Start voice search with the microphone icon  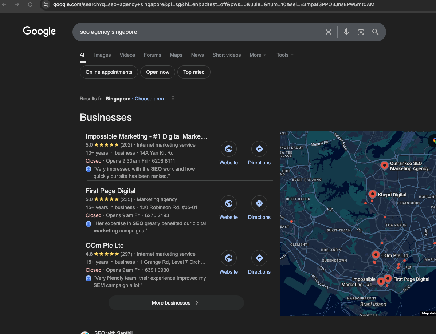(346, 32)
